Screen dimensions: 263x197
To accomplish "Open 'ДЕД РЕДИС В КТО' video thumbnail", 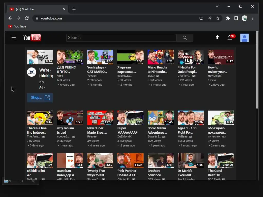I will click(70, 57).
